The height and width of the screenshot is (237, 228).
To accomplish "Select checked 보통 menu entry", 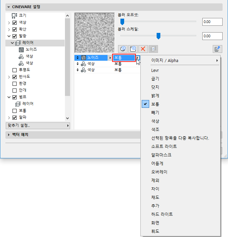I will [x=180, y=104].
